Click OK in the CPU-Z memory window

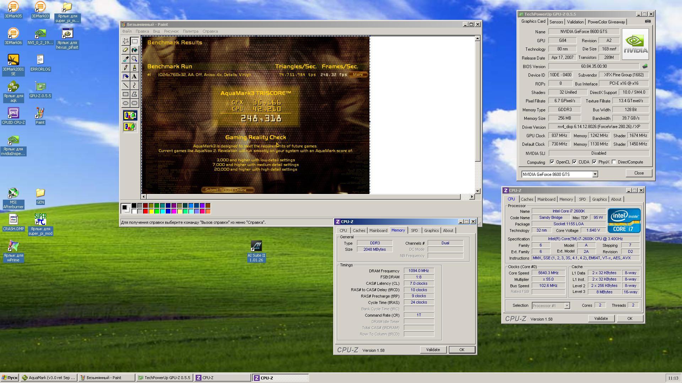(x=461, y=350)
